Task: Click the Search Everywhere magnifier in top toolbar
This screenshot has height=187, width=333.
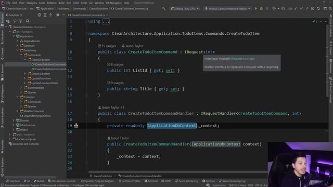Action: click(x=330, y=9)
